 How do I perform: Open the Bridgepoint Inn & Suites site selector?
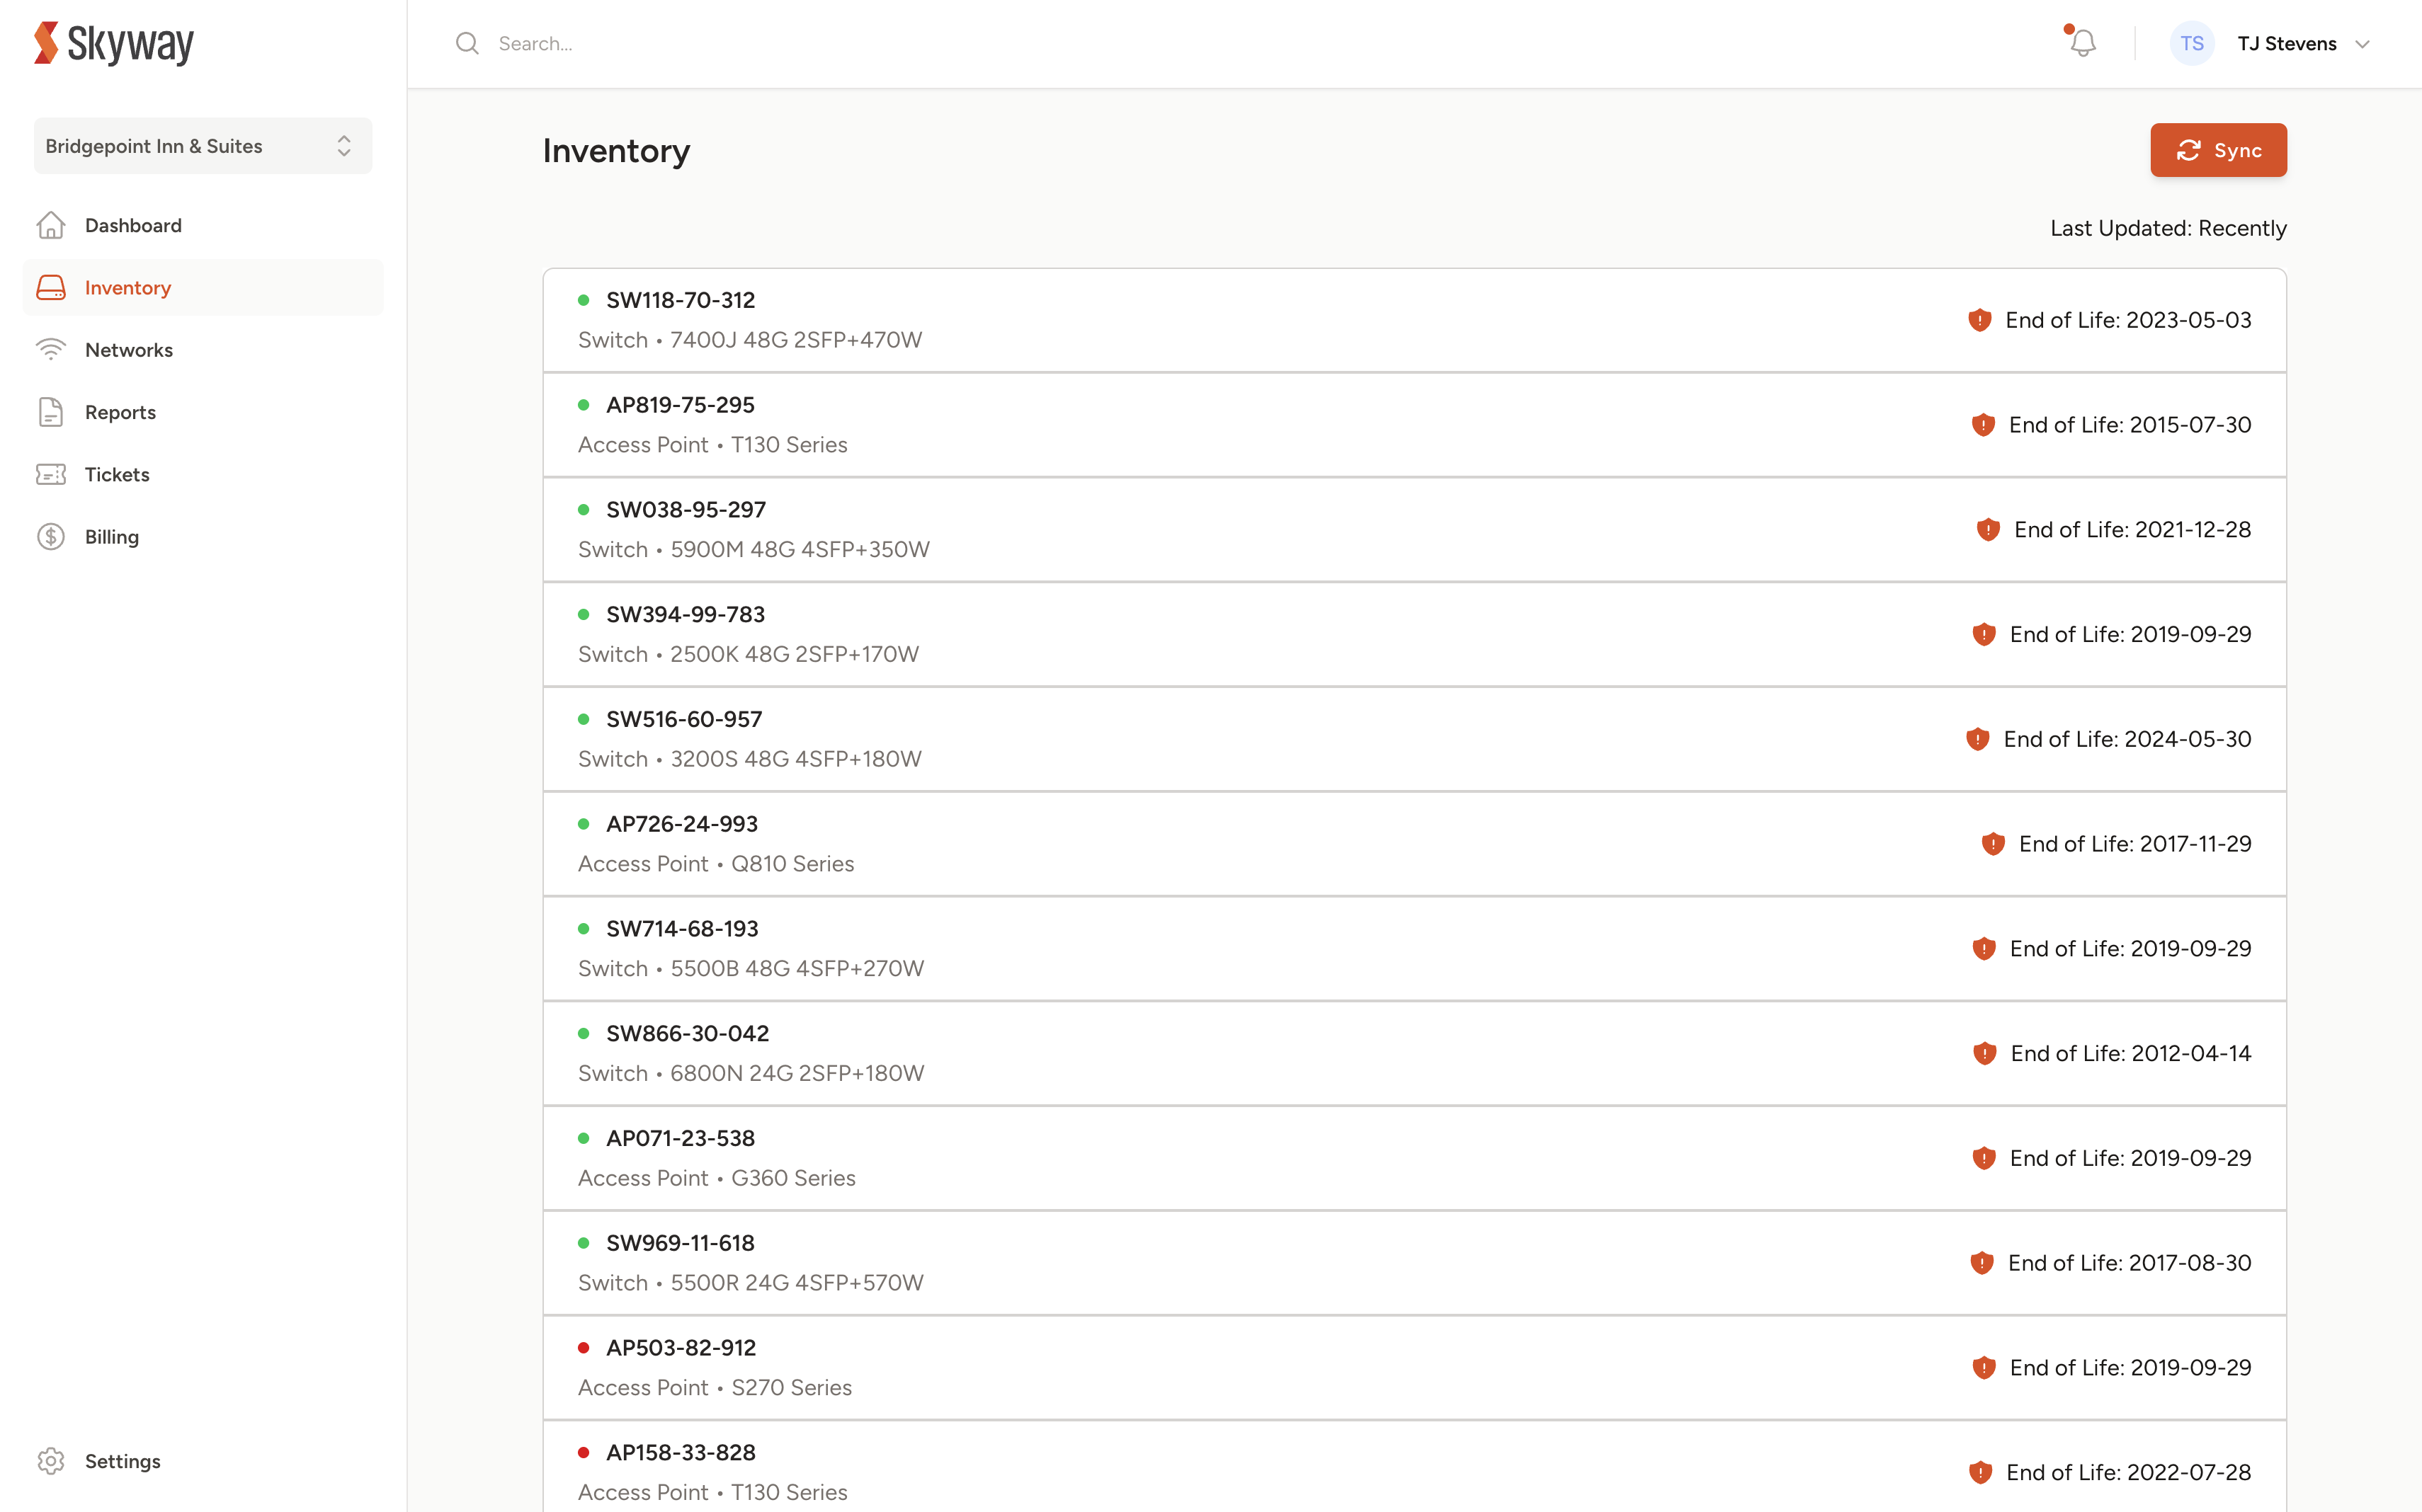point(203,146)
